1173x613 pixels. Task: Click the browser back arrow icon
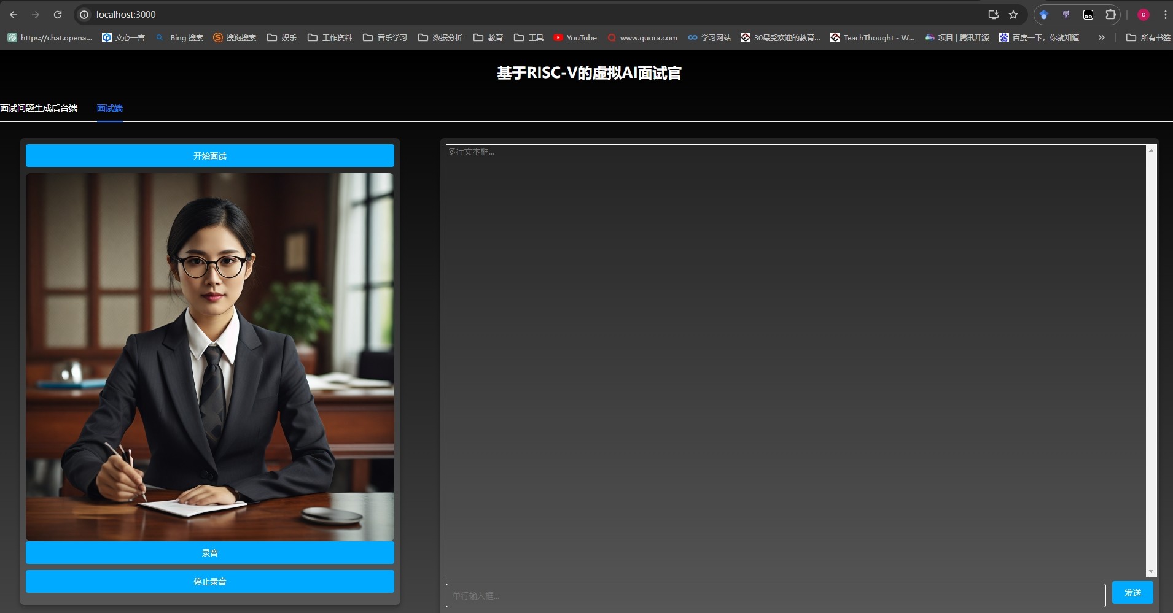point(14,15)
